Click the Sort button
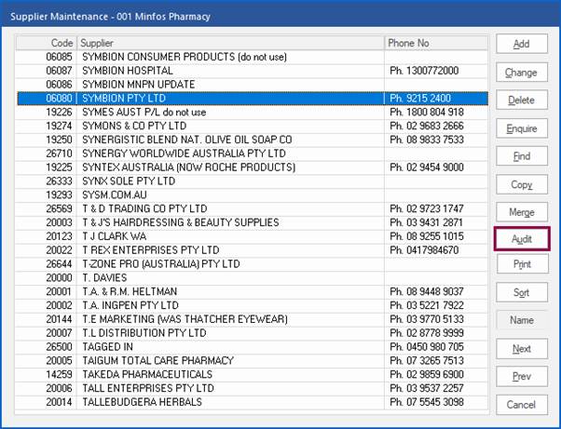The image size is (561, 429). (522, 292)
